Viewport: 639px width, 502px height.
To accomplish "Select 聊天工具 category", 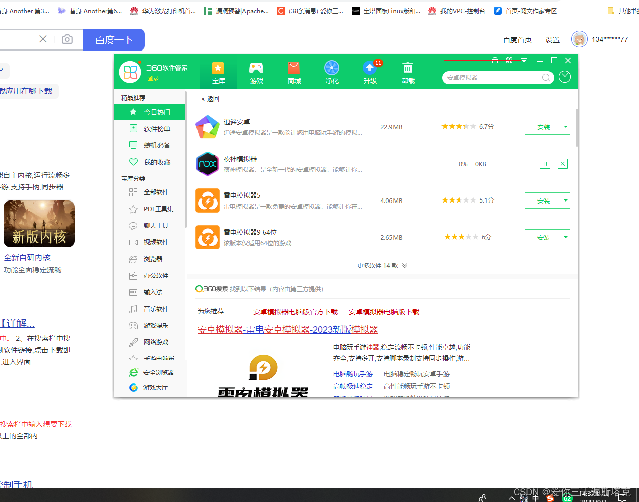I will (150, 226).
